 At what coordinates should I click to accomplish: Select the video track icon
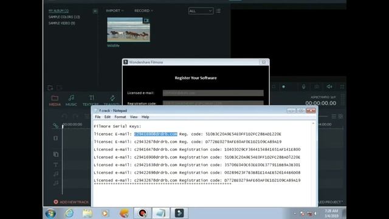55,138
